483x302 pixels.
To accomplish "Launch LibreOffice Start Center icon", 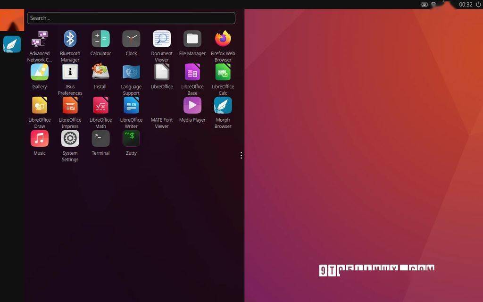I will (x=162, y=72).
